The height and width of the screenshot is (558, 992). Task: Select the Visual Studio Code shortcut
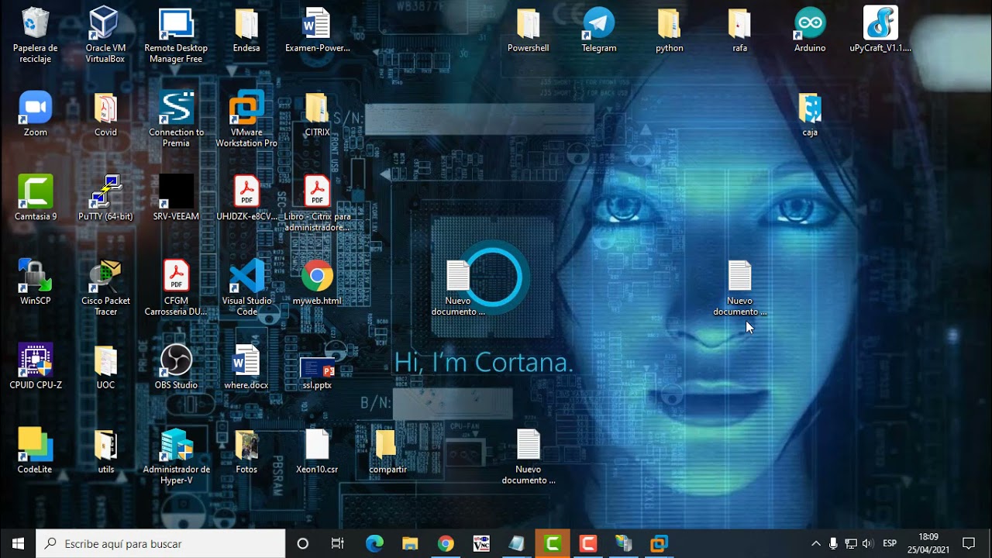click(246, 288)
